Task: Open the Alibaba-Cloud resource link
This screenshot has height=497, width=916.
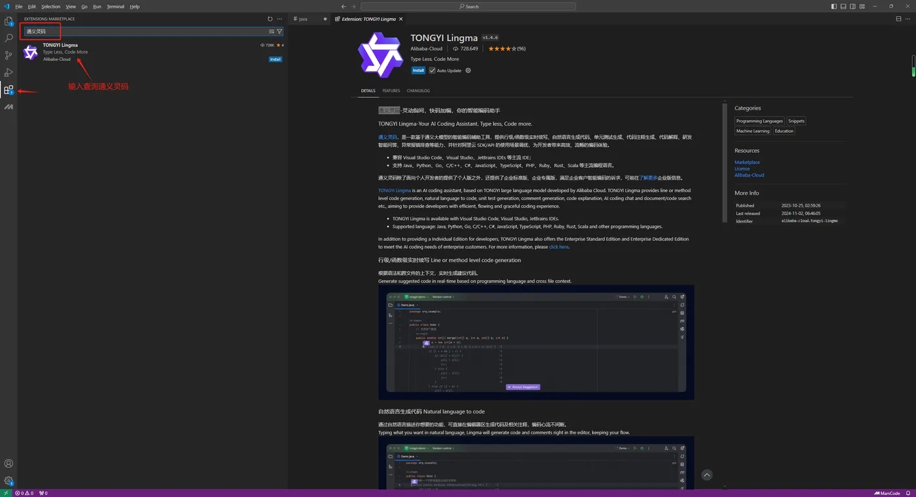Action: 749,175
